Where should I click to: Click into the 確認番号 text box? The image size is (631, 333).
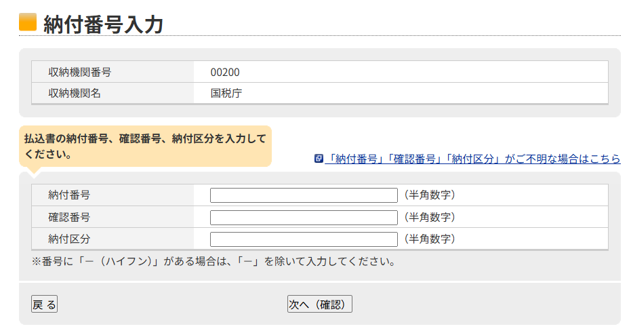click(x=303, y=218)
